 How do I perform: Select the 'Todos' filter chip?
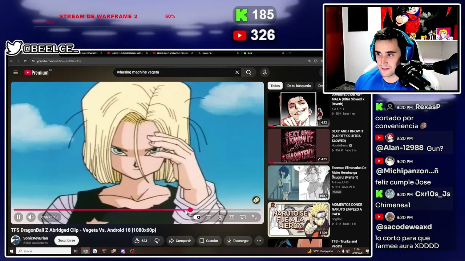tap(275, 86)
